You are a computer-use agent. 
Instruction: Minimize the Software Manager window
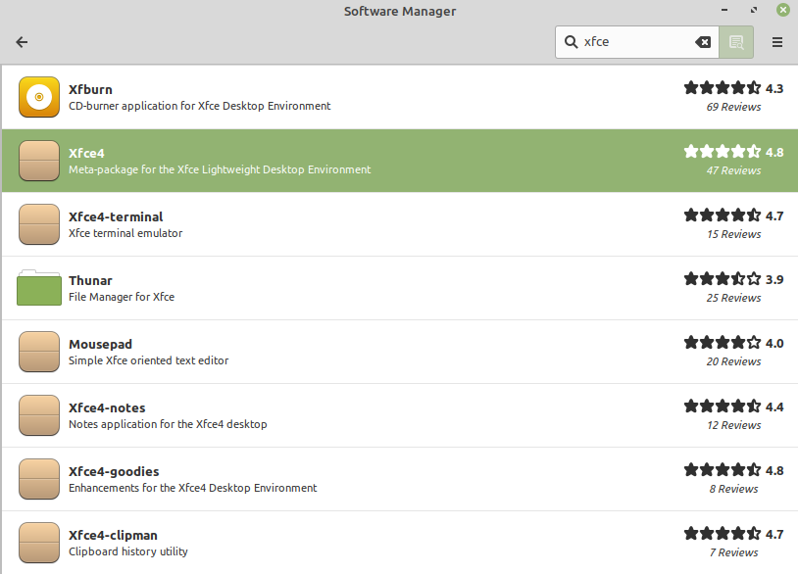[724, 10]
